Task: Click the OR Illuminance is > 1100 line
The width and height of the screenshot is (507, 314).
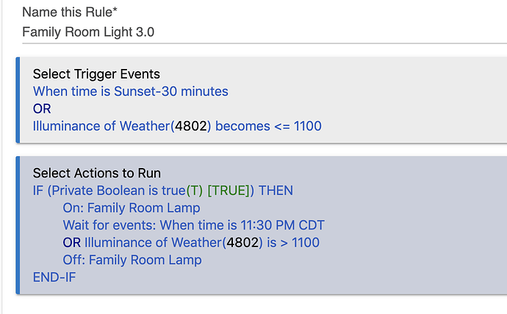Action: click(191, 243)
